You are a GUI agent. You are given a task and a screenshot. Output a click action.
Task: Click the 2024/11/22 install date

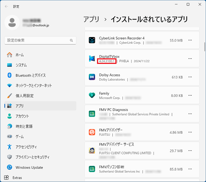142,61
